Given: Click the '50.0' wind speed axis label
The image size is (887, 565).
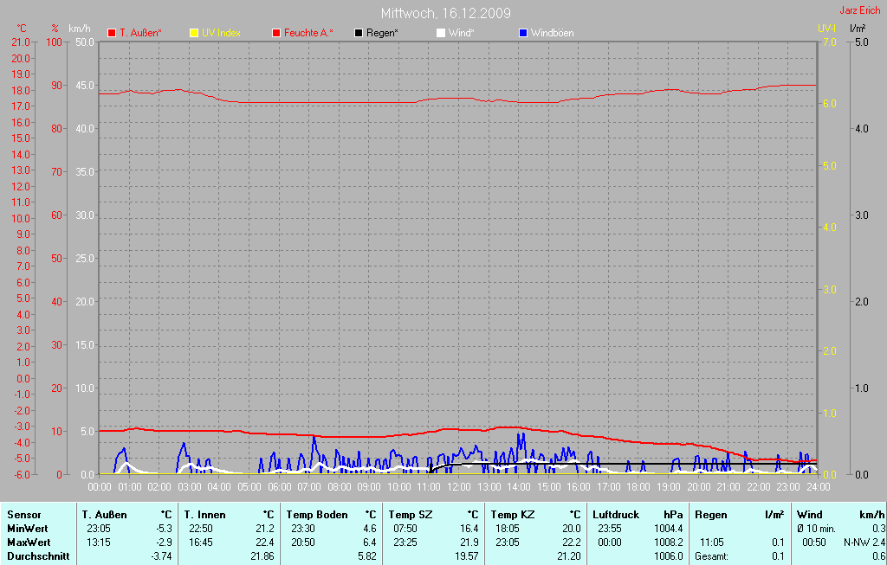Looking at the screenshot, I should pos(84,42).
